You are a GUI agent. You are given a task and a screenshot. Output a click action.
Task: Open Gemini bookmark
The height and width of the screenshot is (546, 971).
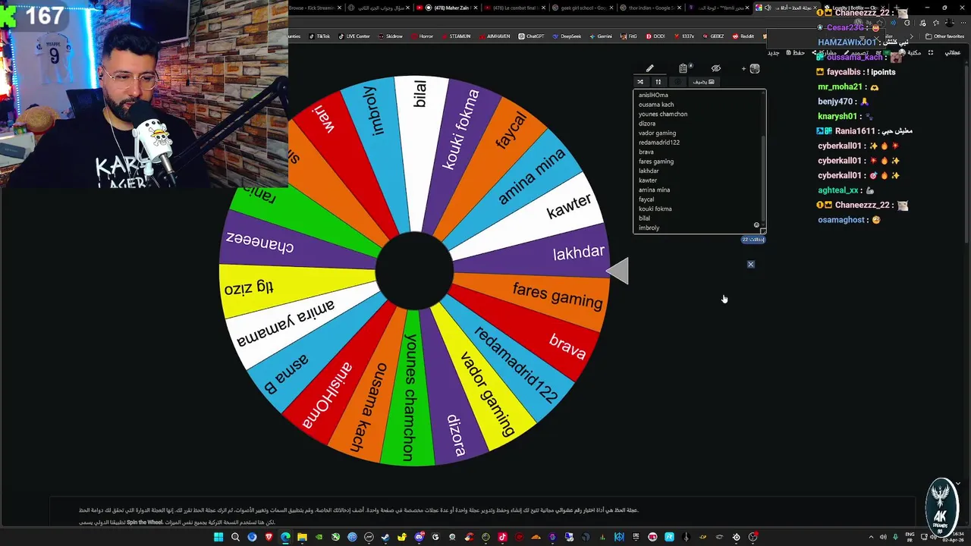pyautogui.click(x=601, y=36)
